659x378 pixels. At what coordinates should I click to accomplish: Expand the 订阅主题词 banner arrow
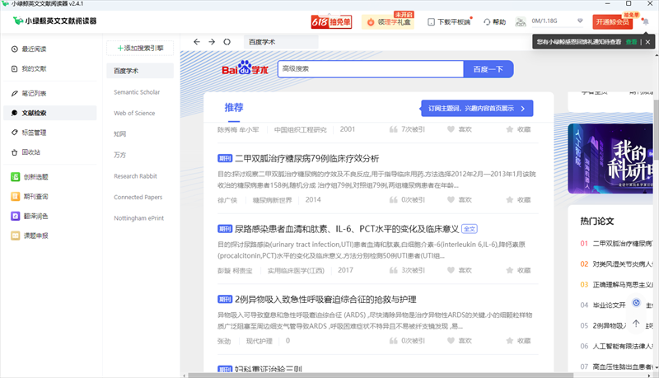tap(522, 108)
